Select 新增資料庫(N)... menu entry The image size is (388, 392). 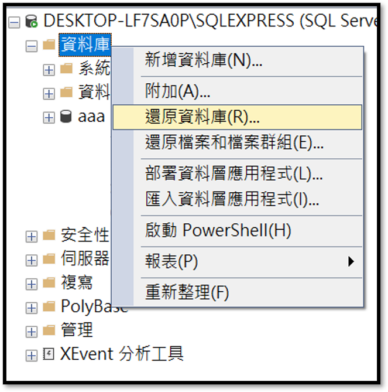(x=204, y=60)
